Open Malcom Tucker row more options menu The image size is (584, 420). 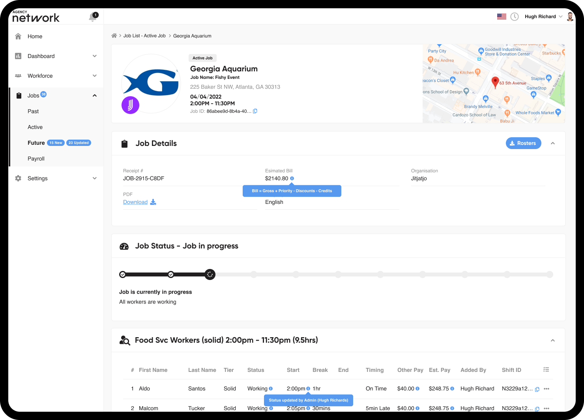pos(547,409)
